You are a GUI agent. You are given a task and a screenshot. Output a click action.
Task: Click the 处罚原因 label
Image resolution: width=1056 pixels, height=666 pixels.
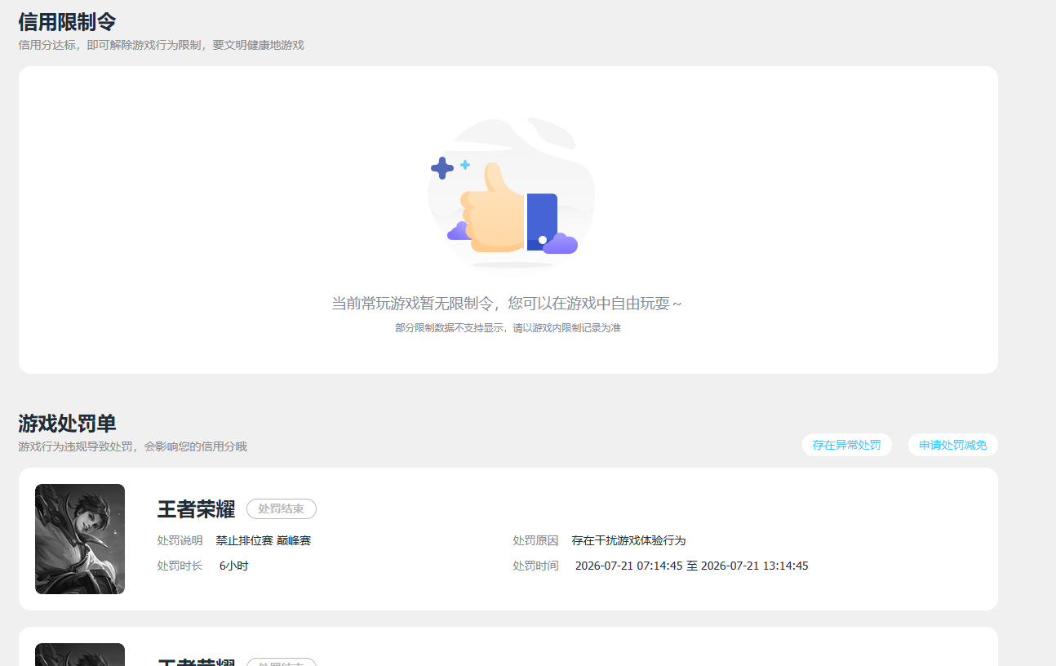click(x=535, y=540)
